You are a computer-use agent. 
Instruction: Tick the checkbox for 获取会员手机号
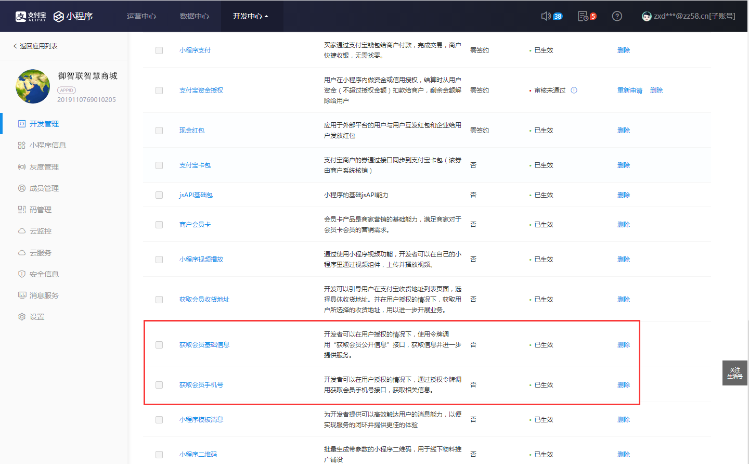click(159, 385)
